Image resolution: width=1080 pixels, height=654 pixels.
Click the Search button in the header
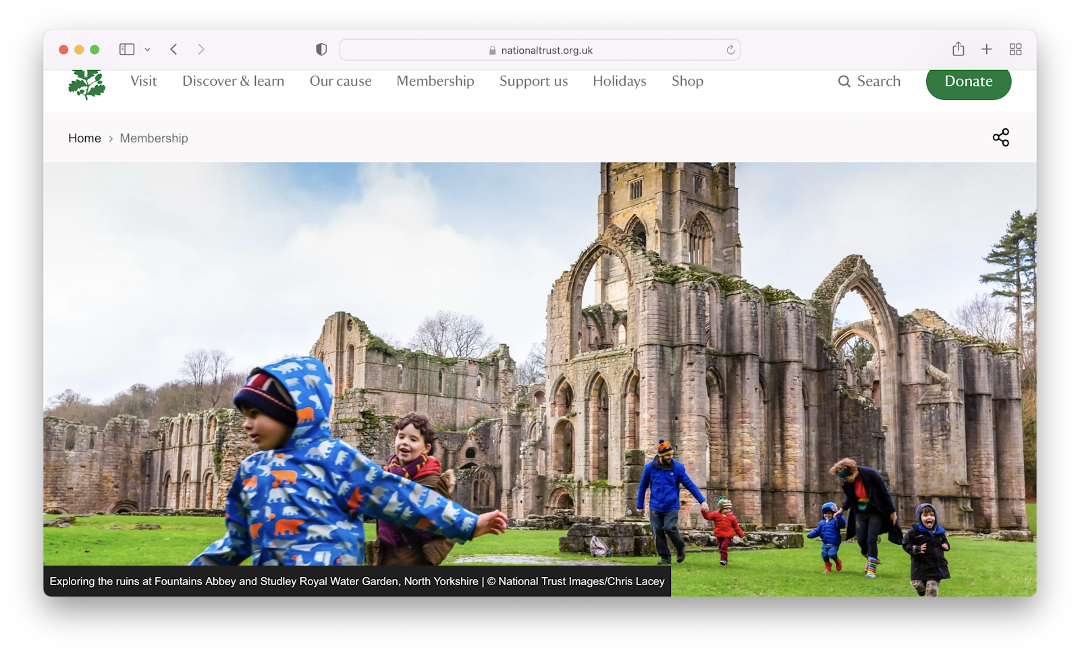click(x=869, y=81)
